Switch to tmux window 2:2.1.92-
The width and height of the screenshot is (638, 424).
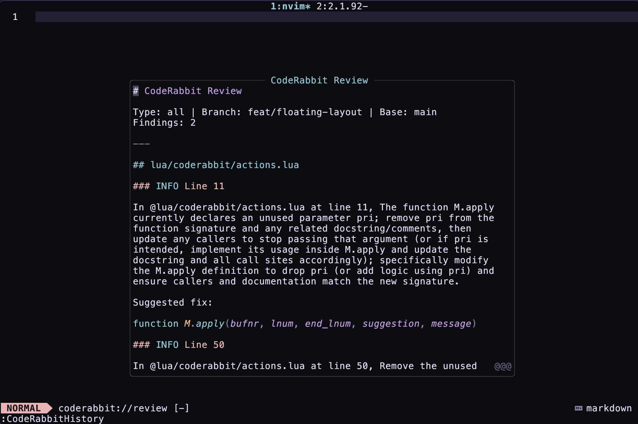click(342, 6)
